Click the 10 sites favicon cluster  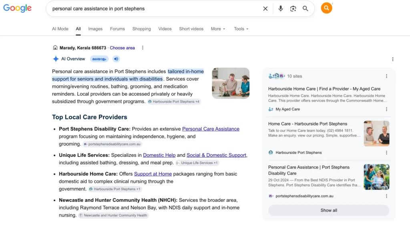click(x=276, y=76)
